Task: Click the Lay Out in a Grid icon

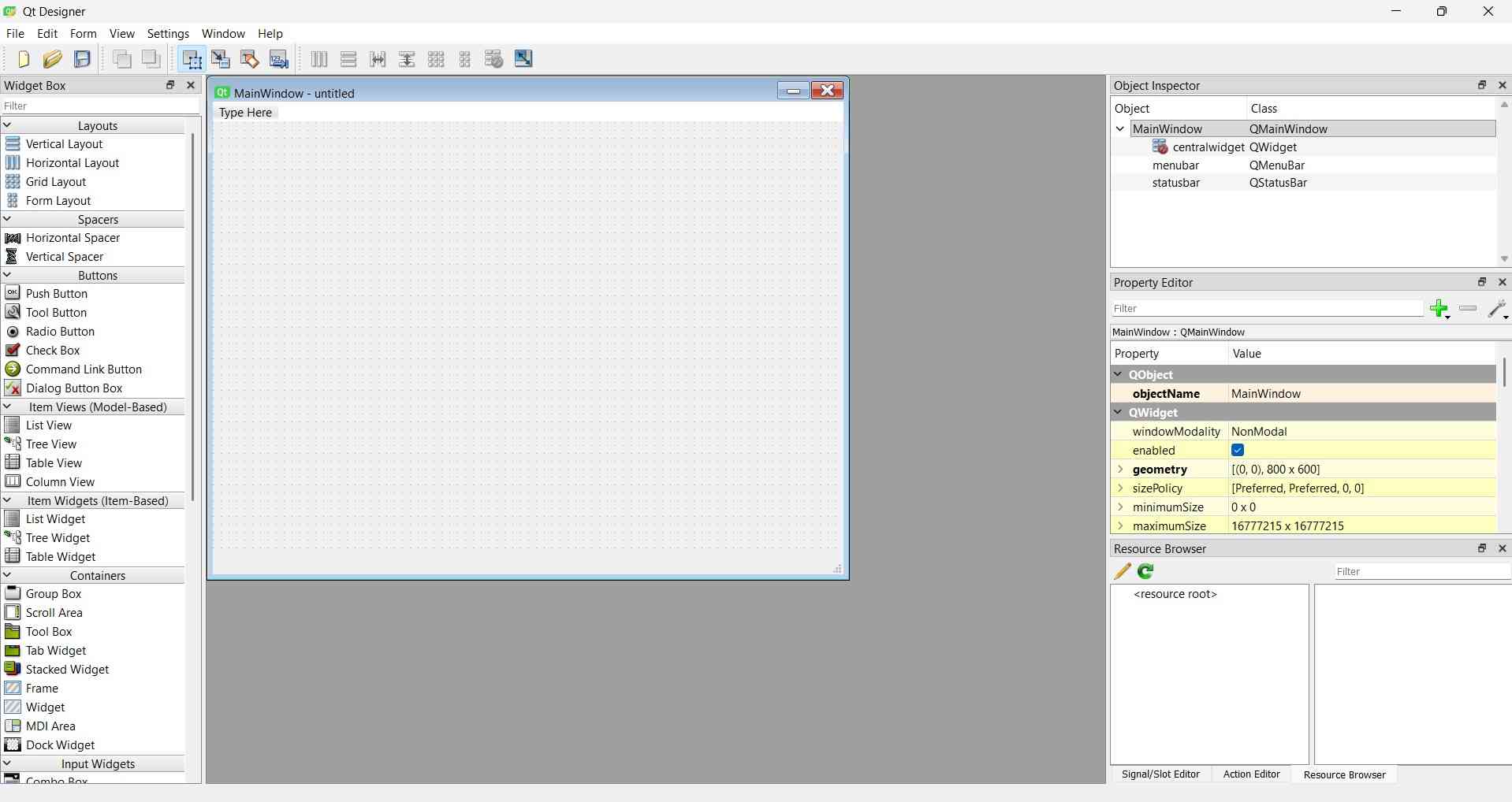Action: coord(436,59)
